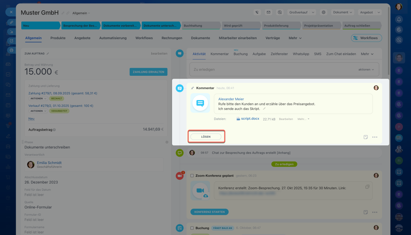Open settings gear icon next to Großverkauf
411x235 pixels.
(324, 12)
